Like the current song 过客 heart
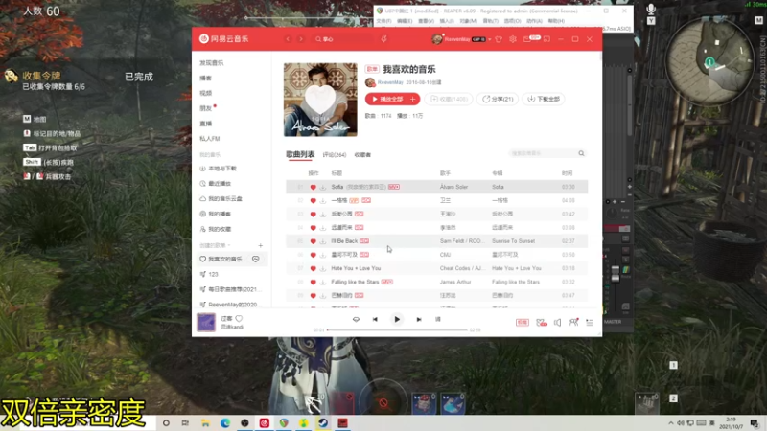Image resolution: width=767 pixels, height=431 pixels. pyautogui.click(x=239, y=319)
